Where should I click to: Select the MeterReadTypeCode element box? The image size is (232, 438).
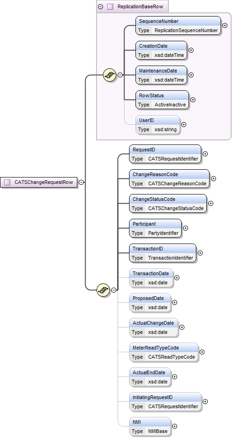click(x=163, y=352)
